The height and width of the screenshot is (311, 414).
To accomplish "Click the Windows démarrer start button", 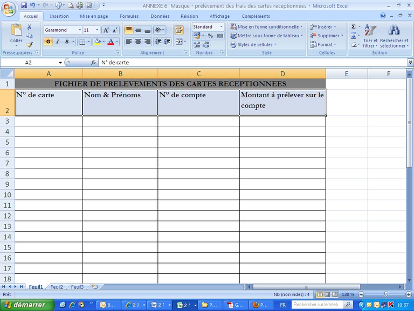I will coord(26,305).
